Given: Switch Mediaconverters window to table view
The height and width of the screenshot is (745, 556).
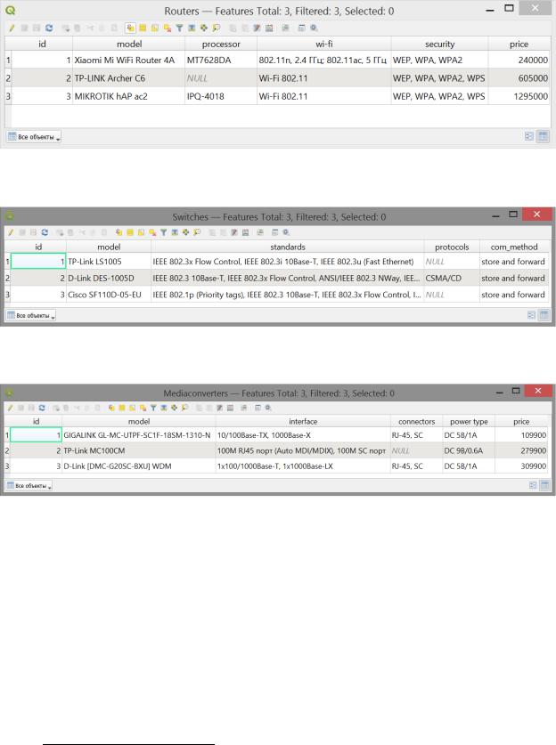Looking at the screenshot, I should pos(544,485).
